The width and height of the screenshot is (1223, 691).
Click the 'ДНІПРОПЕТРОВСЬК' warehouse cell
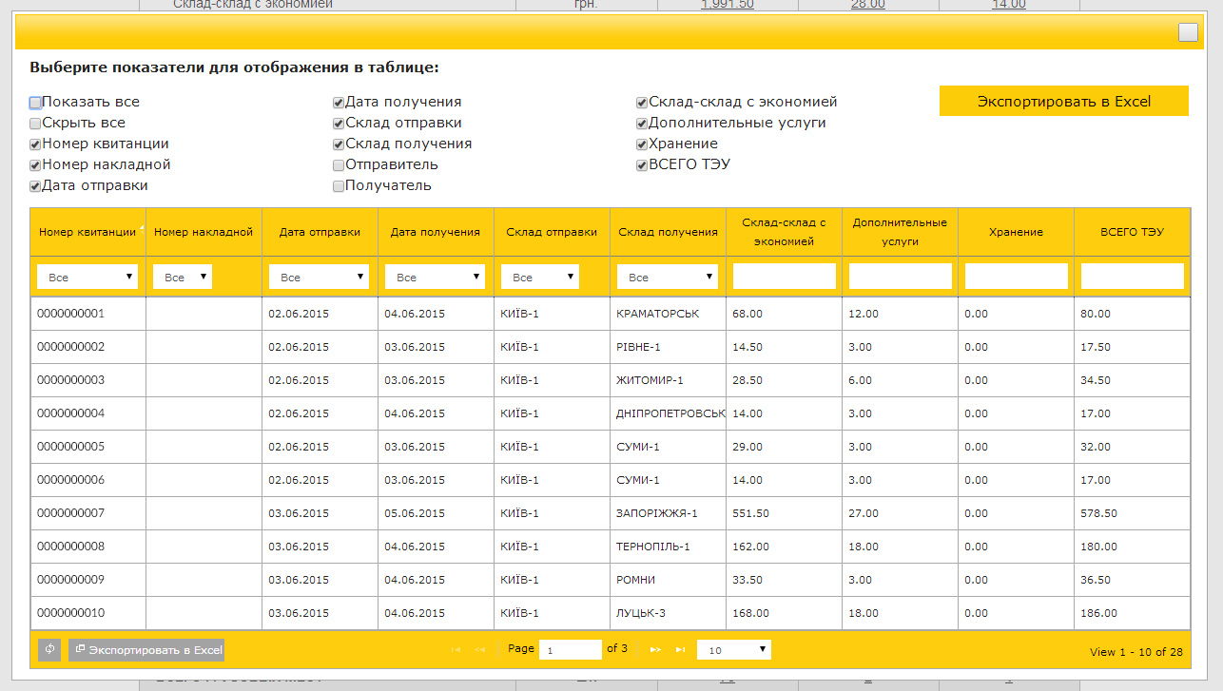[x=668, y=413]
